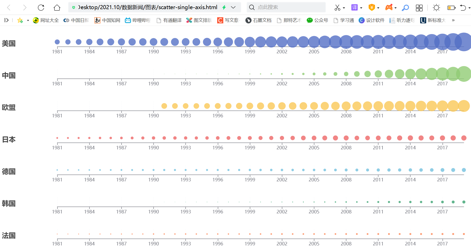Click the scissors screenshot tool icon
This screenshot has height=249, width=471.
337,8
